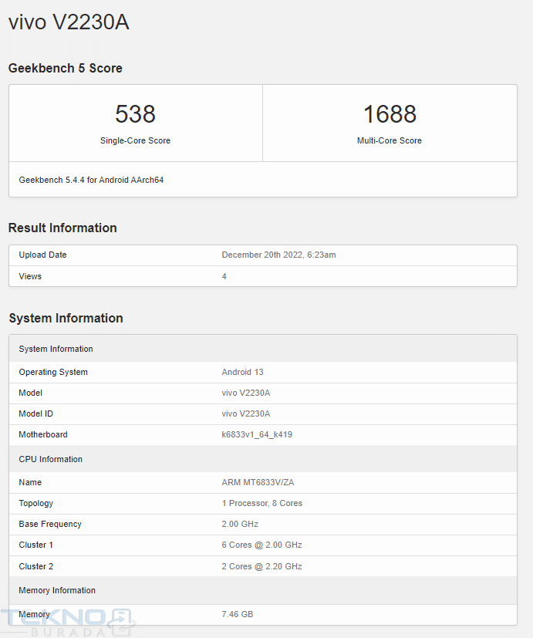Click the multi-core score value 1688
This screenshot has width=533, height=638.
[390, 114]
